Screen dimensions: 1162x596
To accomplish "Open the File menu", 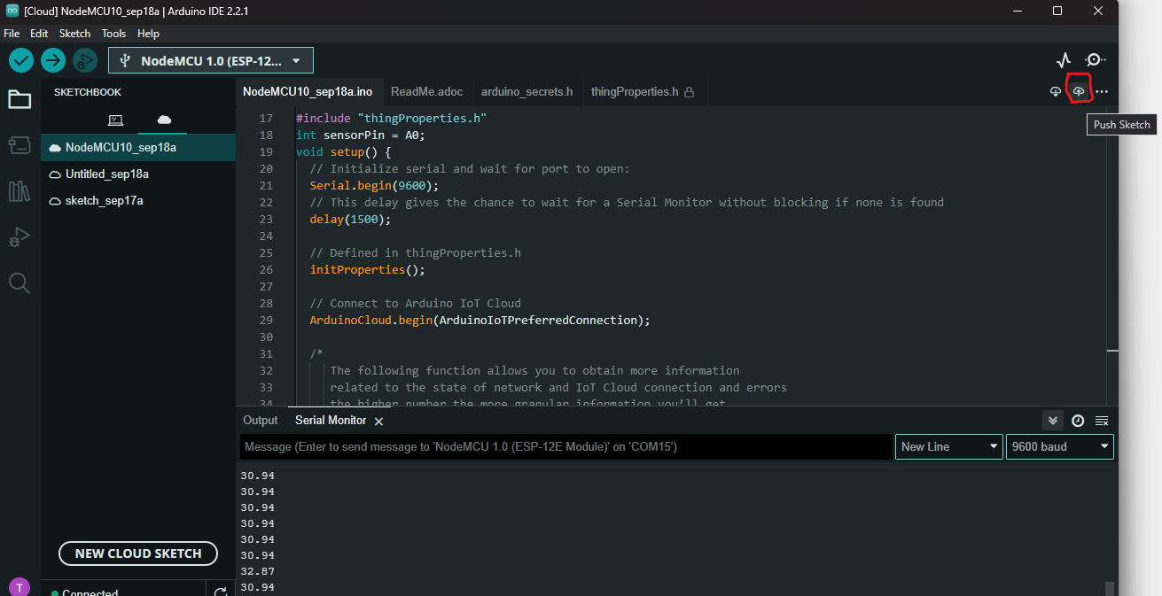I will tap(12, 34).
